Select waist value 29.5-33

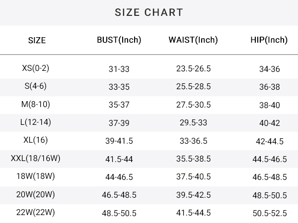click(x=193, y=123)
